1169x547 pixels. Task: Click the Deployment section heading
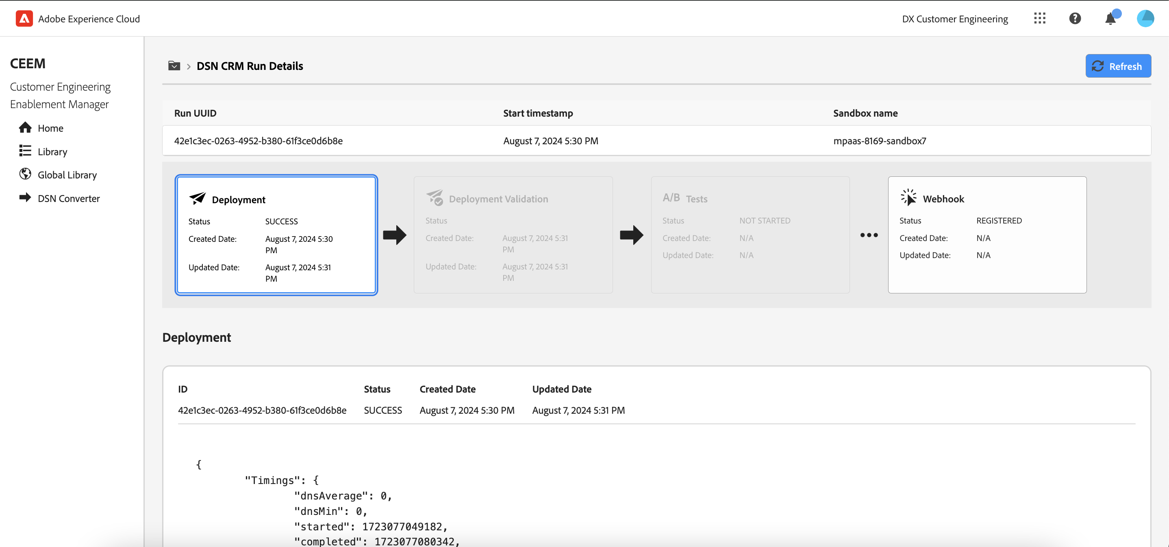pos(196,337)
